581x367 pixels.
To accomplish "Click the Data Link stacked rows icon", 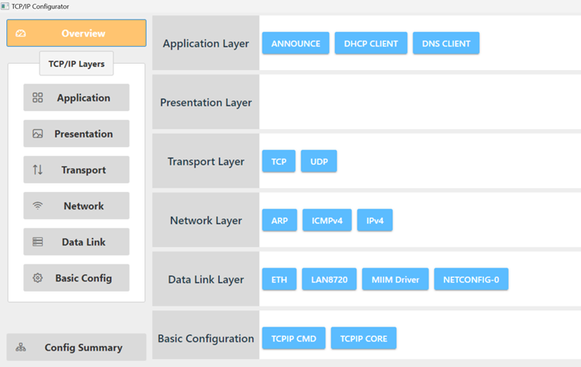I will coord(37,242).
